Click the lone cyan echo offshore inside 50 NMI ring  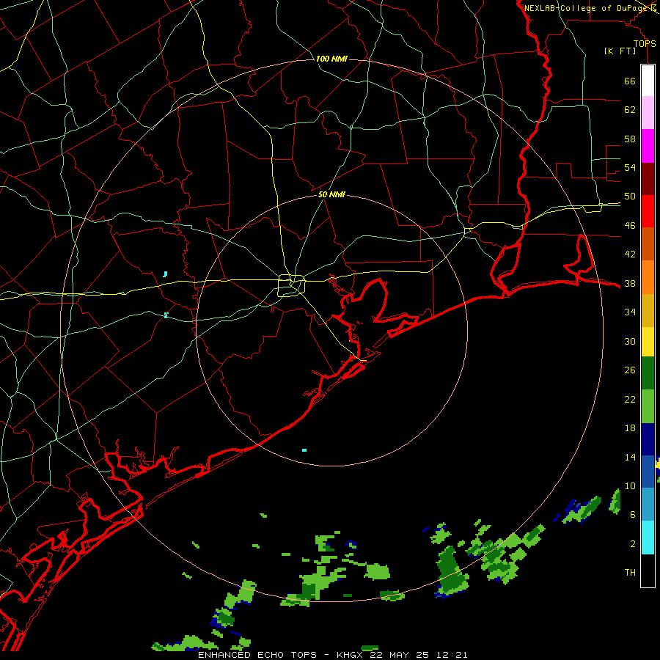tap(304, 450)
